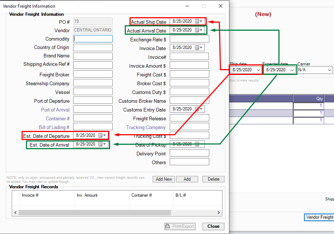Screen dimensions: 334x234
Task: Open Est. Date of Arrival calendar
Action: 102,144
